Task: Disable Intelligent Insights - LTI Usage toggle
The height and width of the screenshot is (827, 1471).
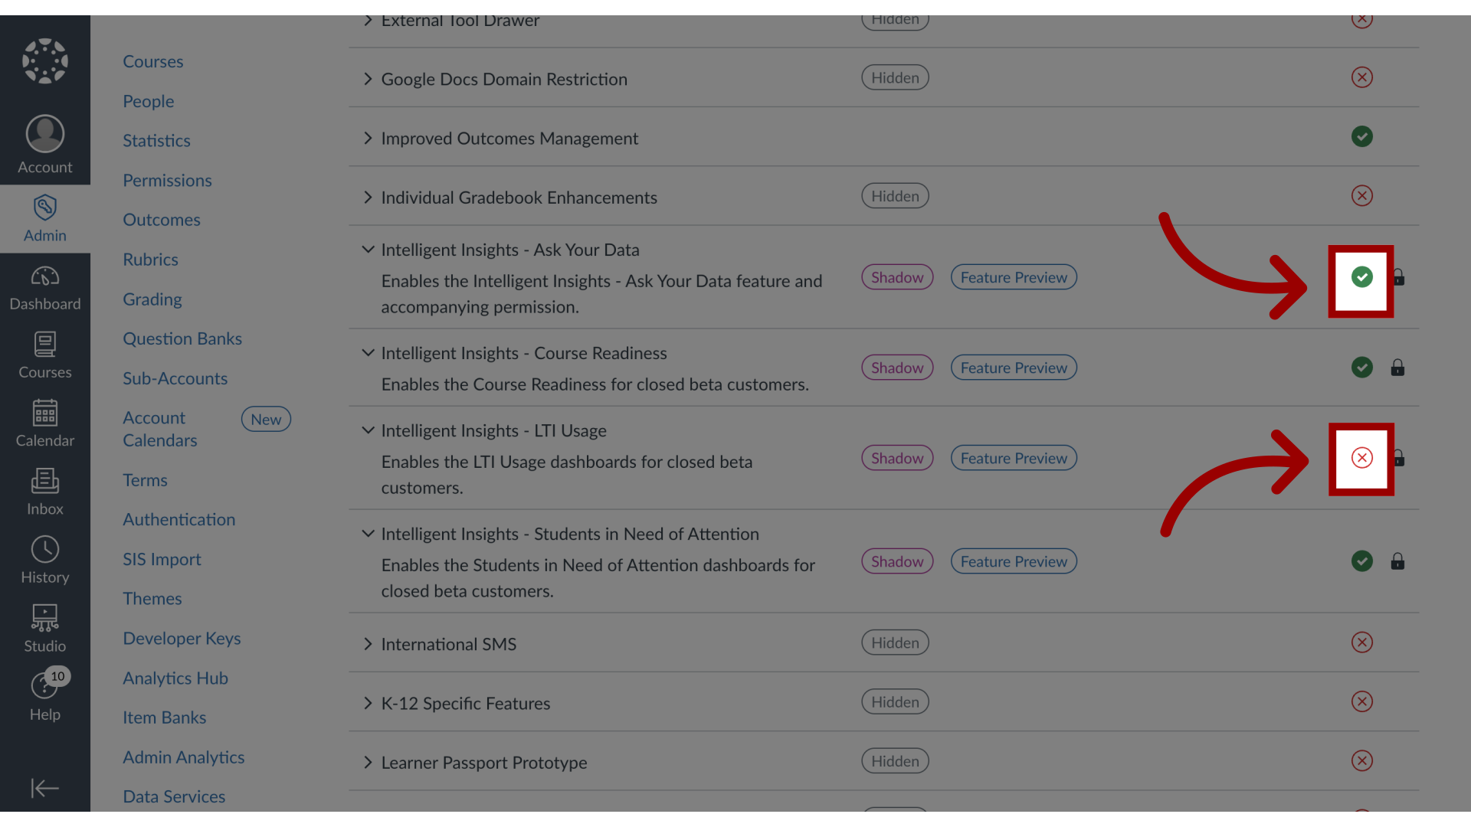Action: coord(1362,457)
